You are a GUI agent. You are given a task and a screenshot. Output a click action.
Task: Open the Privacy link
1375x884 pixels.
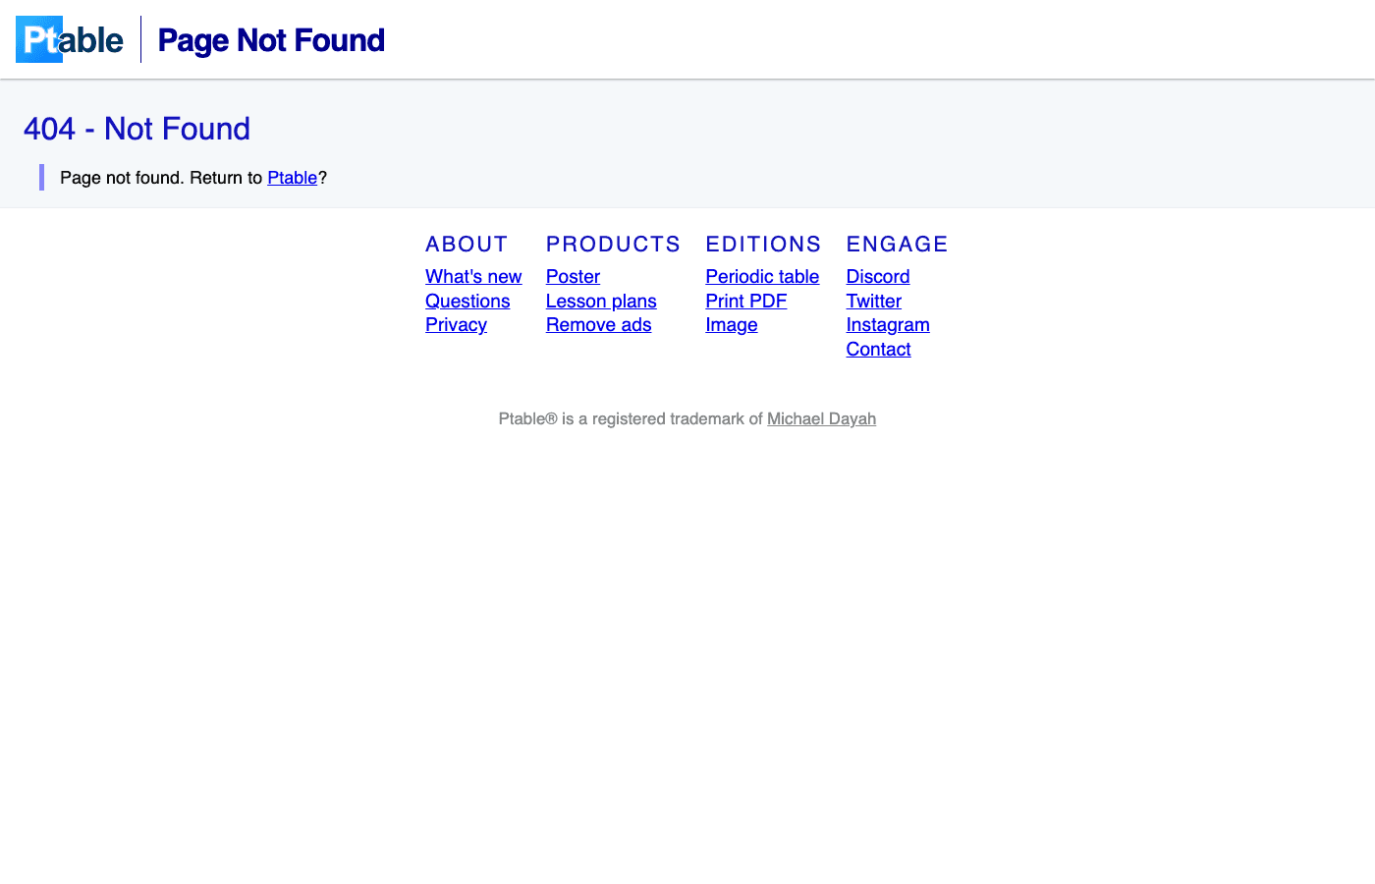click(456, 325)
